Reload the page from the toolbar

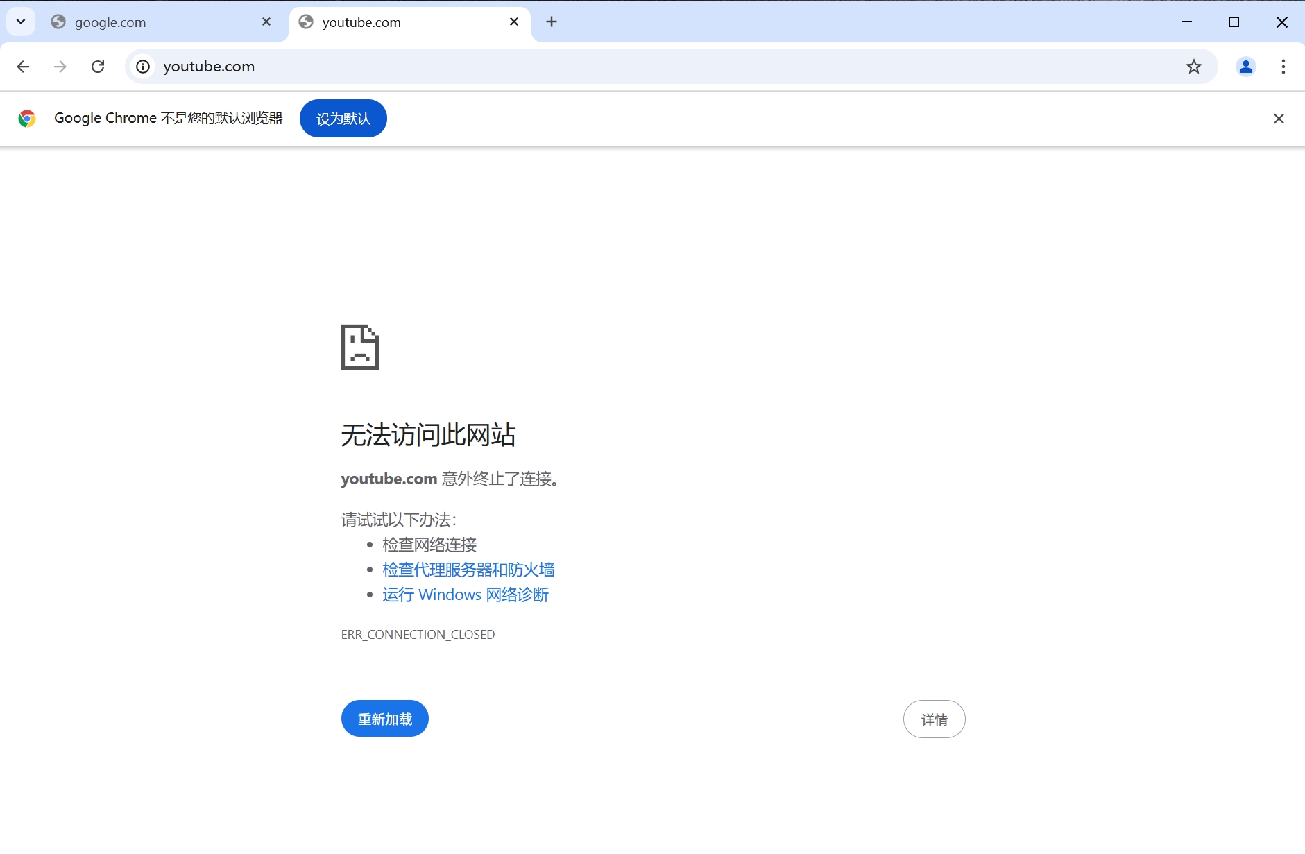click(98, 67)
